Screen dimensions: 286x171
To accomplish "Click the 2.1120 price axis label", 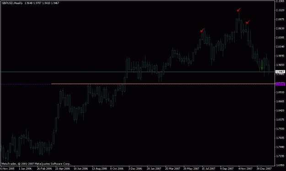I will point(280,10).
